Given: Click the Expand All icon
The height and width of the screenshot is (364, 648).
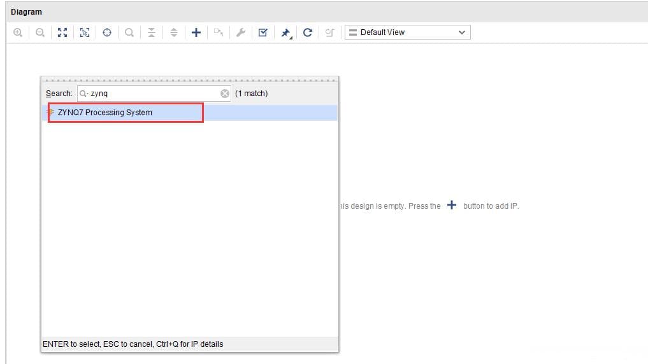Looking at the screenshot, I should click(174, 32).
